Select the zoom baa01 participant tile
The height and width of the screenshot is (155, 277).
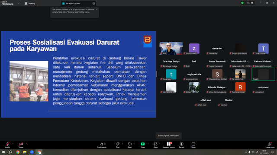pyautogui.click(x=194, y=49)
